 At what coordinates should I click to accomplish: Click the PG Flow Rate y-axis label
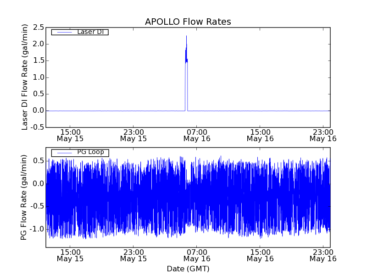tap(24, 197)
